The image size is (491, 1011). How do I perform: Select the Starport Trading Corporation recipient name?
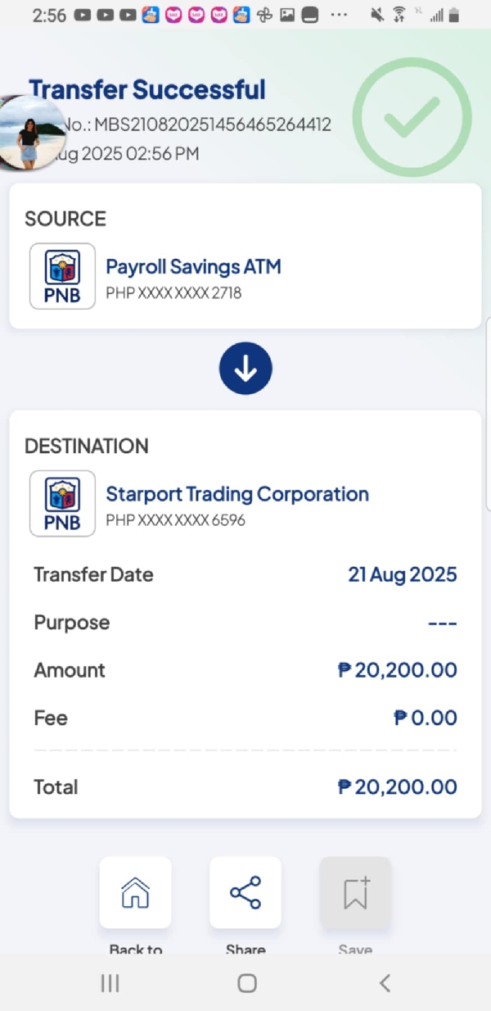tap(237, 494)
